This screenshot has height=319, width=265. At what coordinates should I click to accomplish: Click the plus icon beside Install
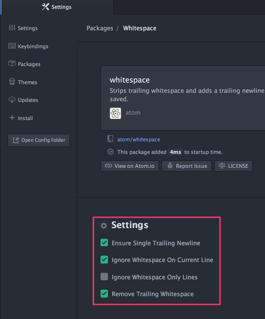[x=12, y=118]
